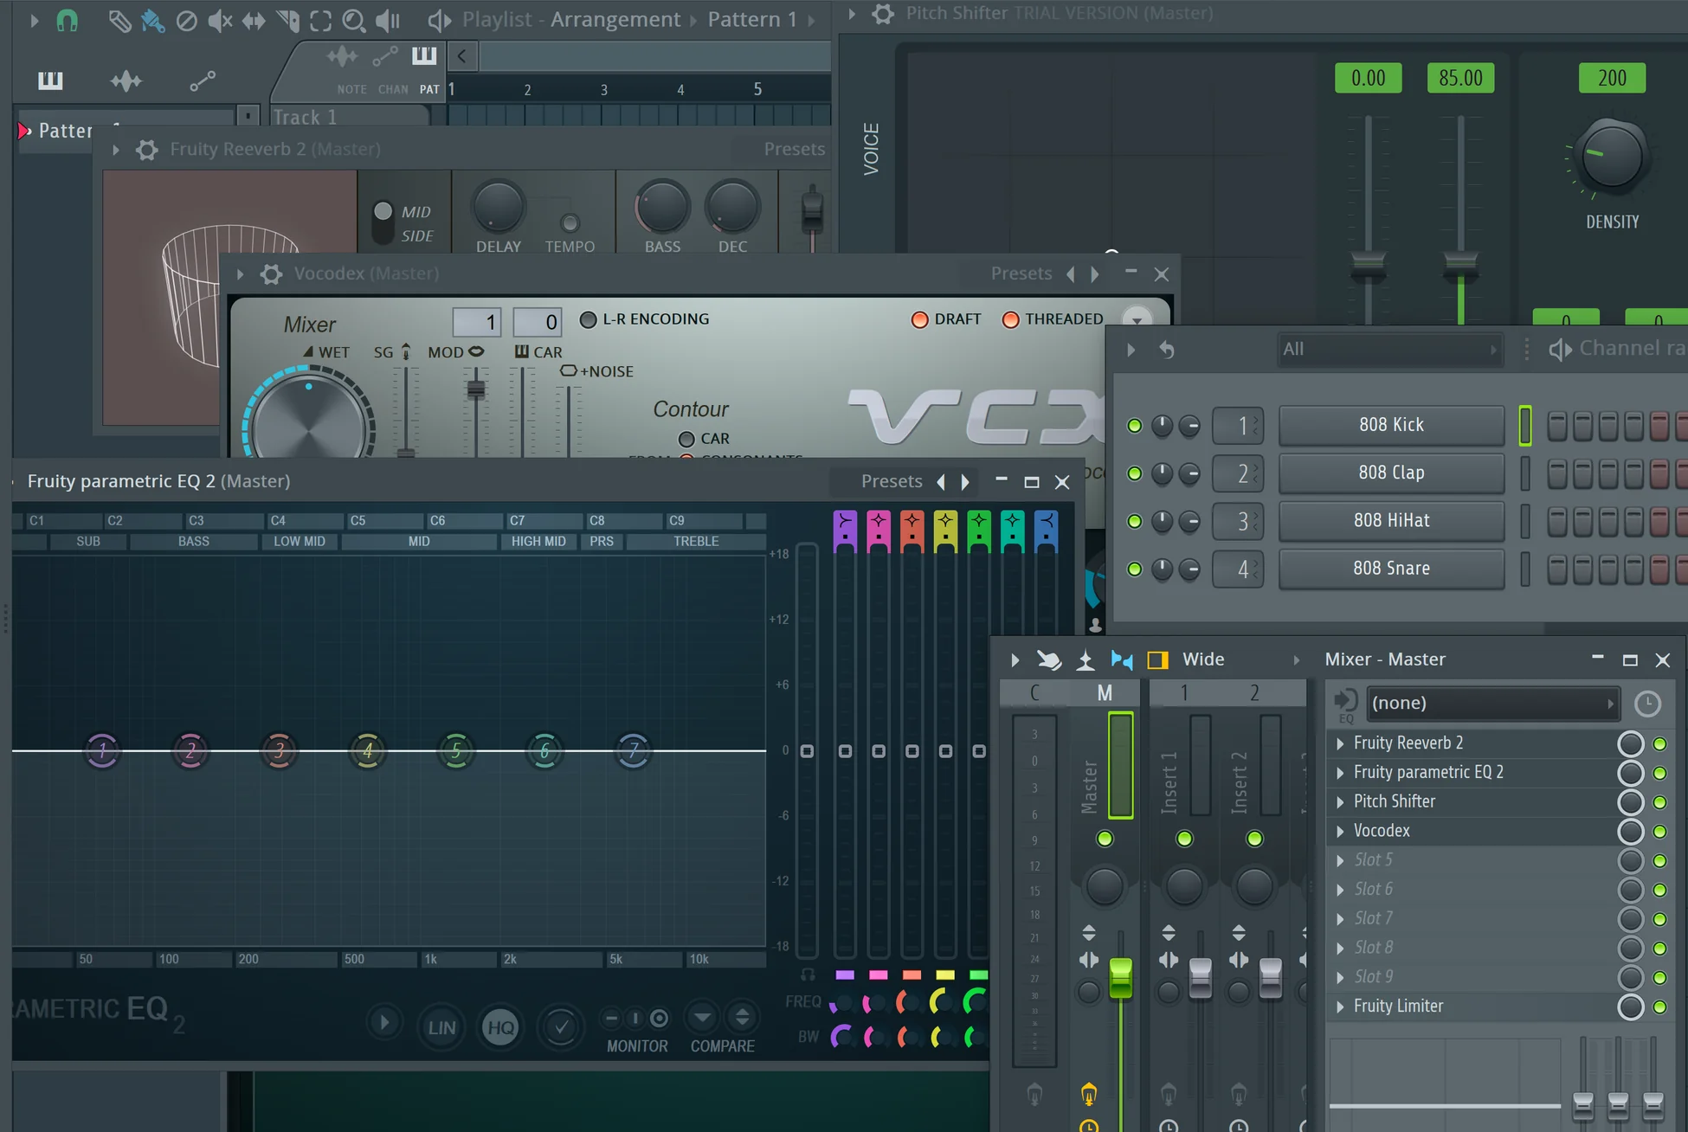Image resolution: width=1688 pixels, height=1132 pixels.
Task: Select the slip tool in Playlist toolbar
Action: pyautogui.click(x=254, y=21)
